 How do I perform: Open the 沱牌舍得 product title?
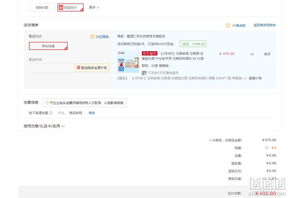173,56
